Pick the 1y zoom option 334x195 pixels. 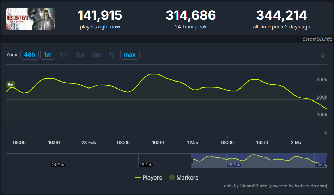(x=112, y=55)
